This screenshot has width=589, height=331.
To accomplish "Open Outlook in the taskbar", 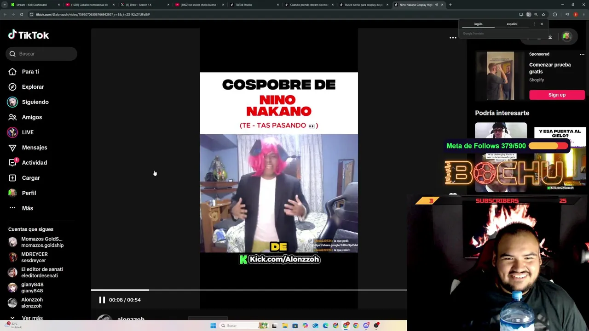I will [x=315, y=325].
